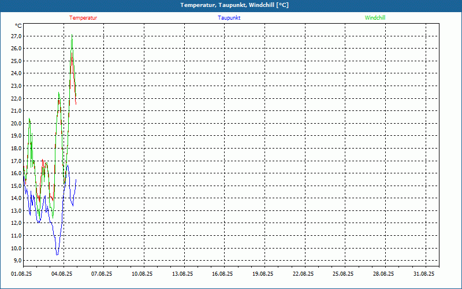This screenshot has width=462, height=289.
Task: Click the 31.08.25 date label
Action: [424, 274]
